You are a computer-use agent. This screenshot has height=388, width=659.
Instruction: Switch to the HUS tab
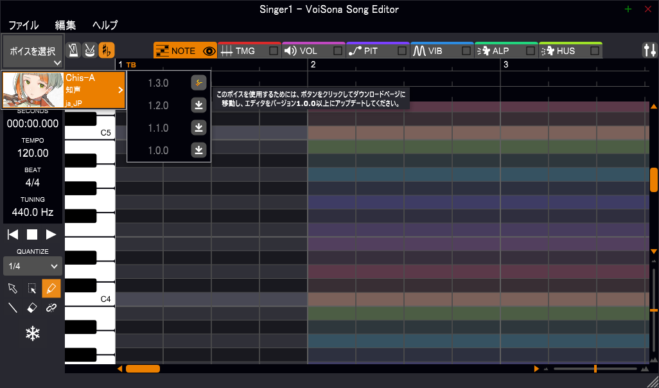(570, 51)
